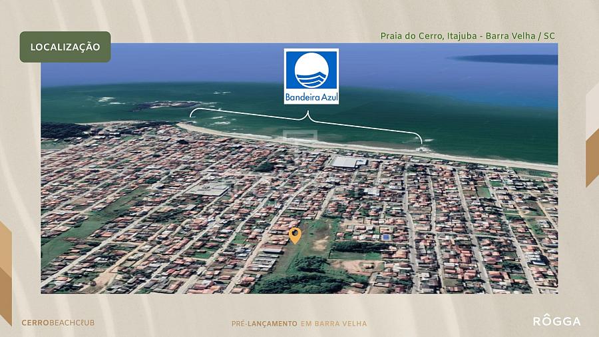This screenshot has height=337, width=599.
Task: Click the large white-roofed building near the beach
Action: point(349,162)
